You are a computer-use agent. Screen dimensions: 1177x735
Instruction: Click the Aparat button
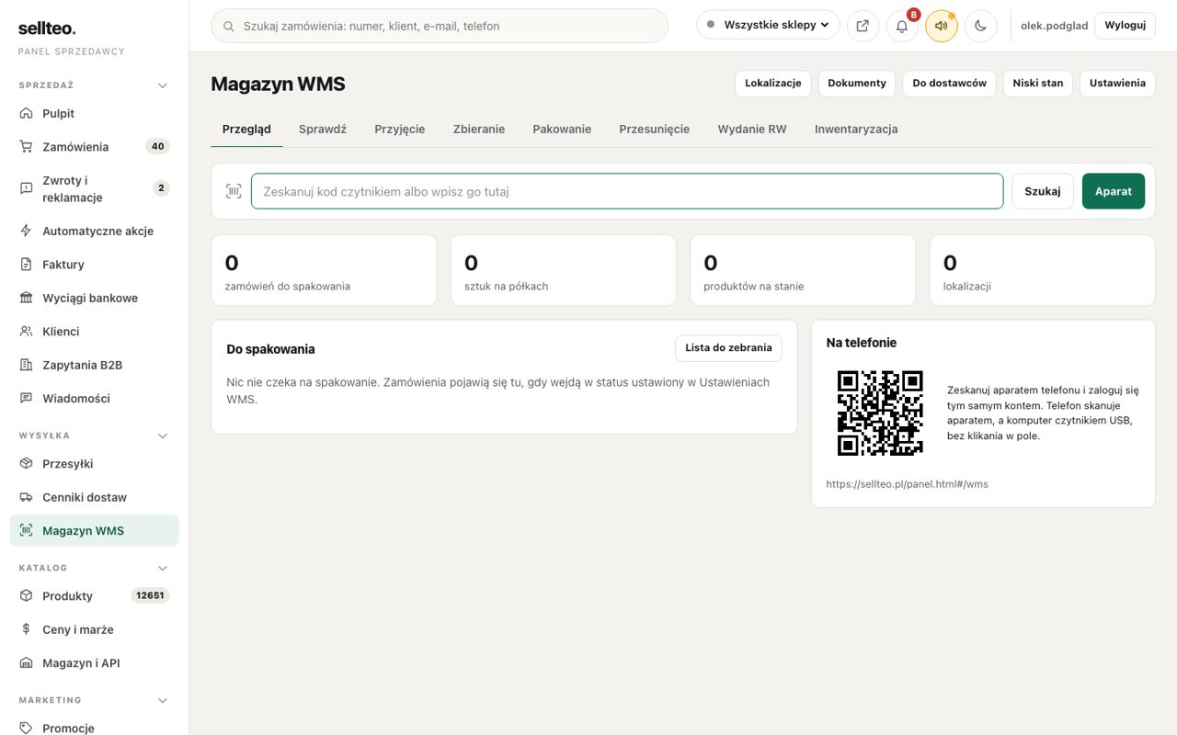[1114, 191]
